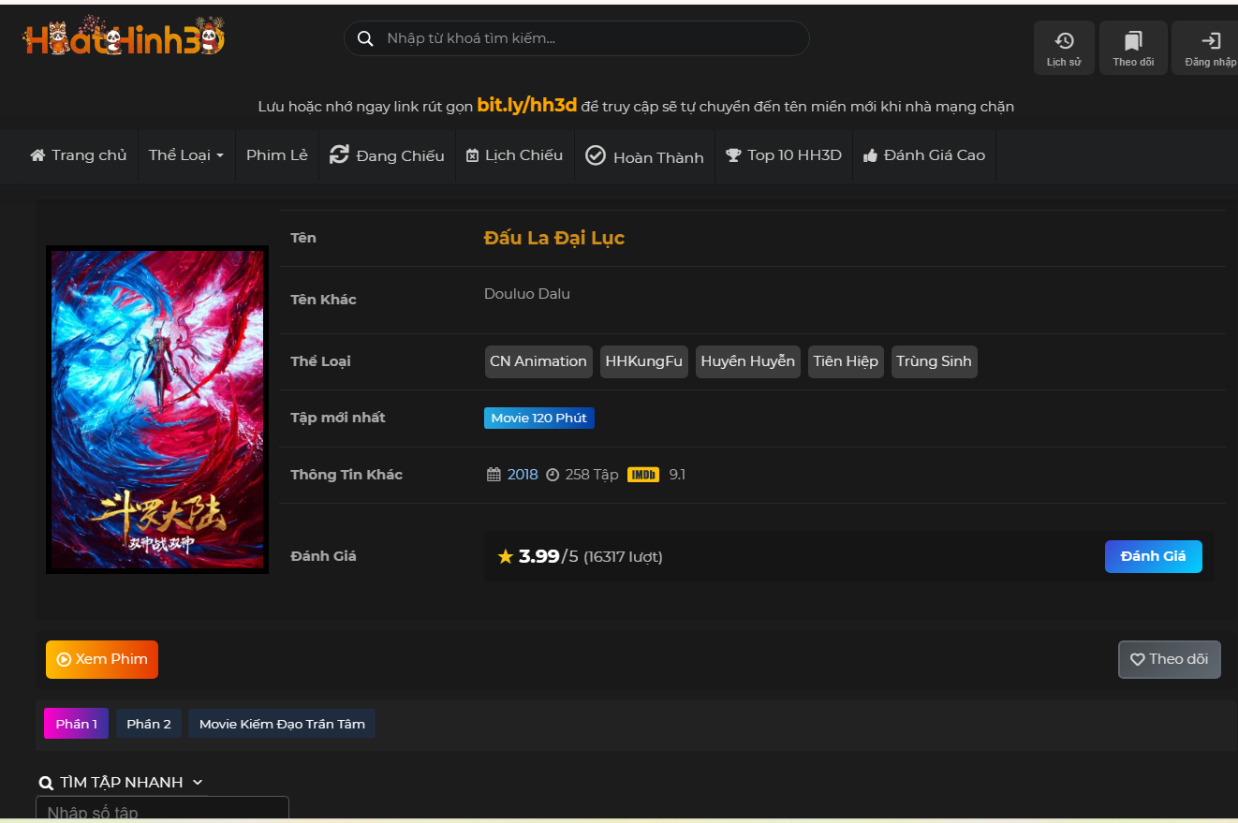Screen dimensions: 1238x823
Task: Switch to Movie Kiếm Đạo Trần Tâm tab
Action: click(282, 724)
